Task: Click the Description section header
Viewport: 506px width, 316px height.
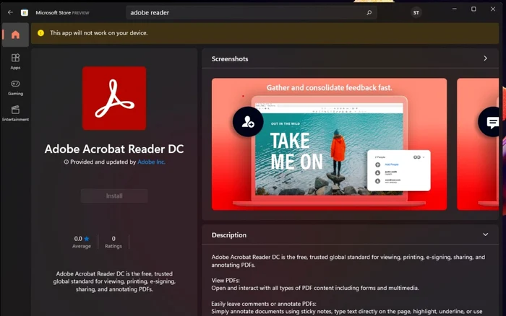Action: 350,234
